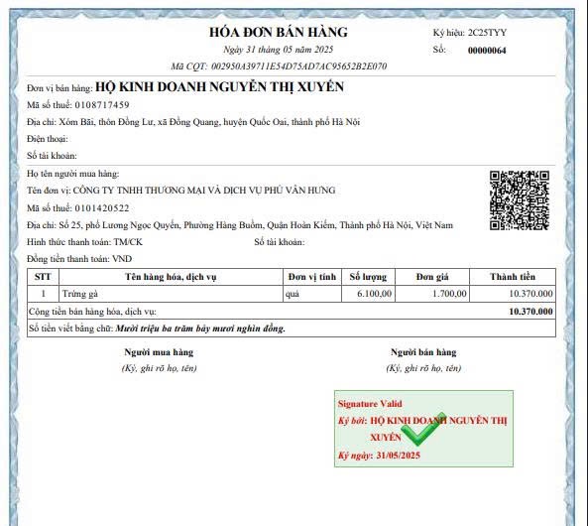Viewport: 588px width, 526px height.
Task: Click the Ký hiệu code 2C25TYY
Action: click(x=487, y=33)
